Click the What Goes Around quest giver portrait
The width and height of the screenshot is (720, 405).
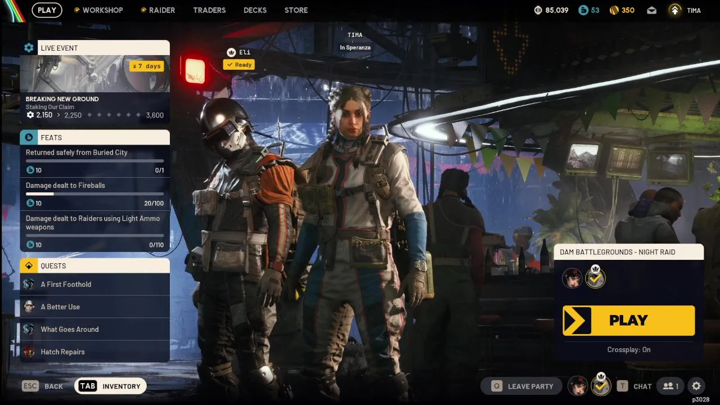coord(29,329)
